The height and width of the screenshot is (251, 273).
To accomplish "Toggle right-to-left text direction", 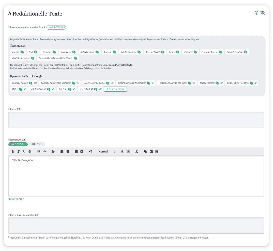I will point(90,151).
